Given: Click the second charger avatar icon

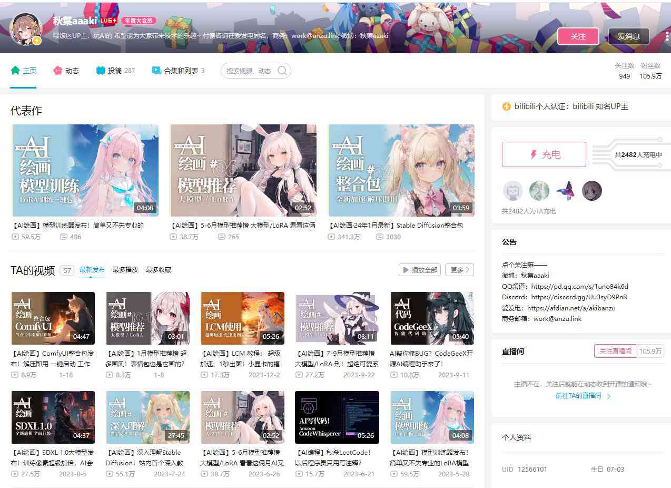Looking at the screenshot, I should click(539, 191).
